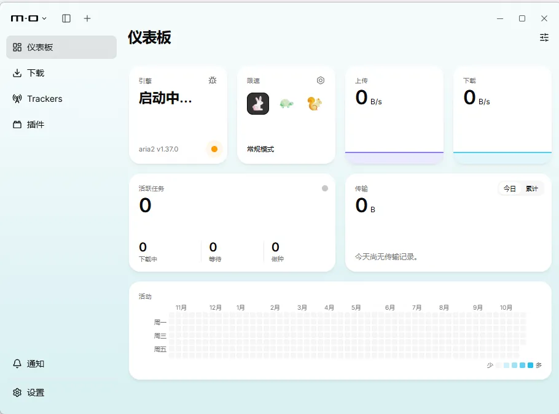Open the m-o logo dropdown menu
The image size is (559, 414).
click(x=28, y=18)
